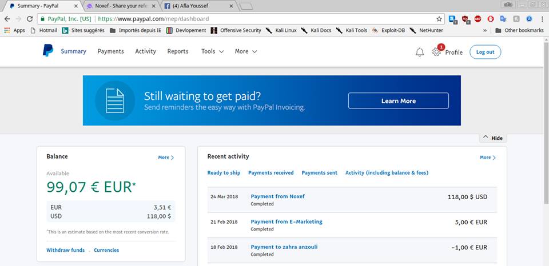The height and width of the screenshot is (266, 549).
Task: Open the Payments tab
Action: click(x=110, y=51)
